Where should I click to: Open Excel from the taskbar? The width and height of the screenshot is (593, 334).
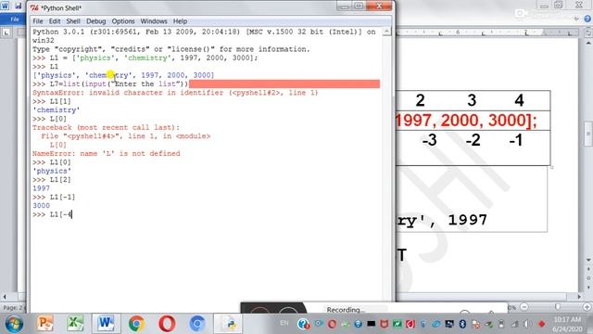(75, 324)
